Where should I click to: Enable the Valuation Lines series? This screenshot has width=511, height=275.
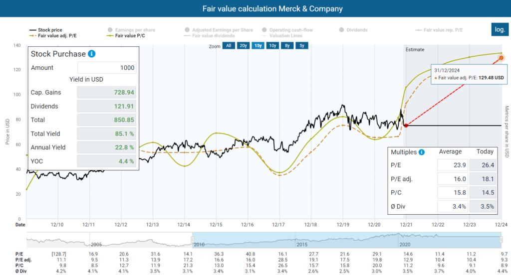pos(282,36)
